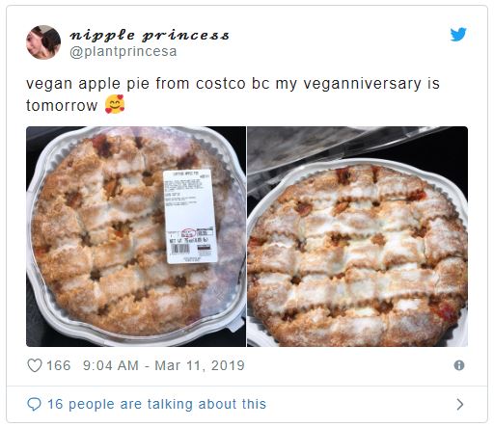Click the red-circled spot on the label
The width and height of the screenshot is (494, 427).
(x=188, y=233)
